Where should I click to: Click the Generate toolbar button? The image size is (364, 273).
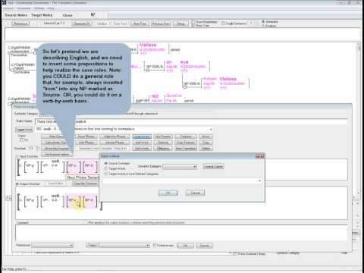82,24
